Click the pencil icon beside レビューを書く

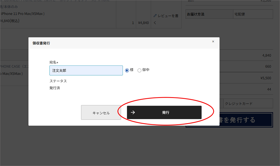tap(155, 16)
